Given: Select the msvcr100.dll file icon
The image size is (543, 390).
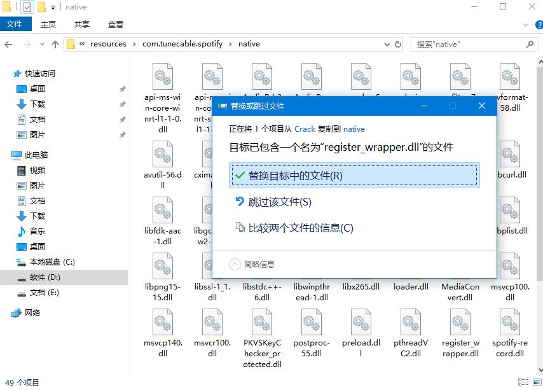Looking at the screenshot, I should pos(212,322).
